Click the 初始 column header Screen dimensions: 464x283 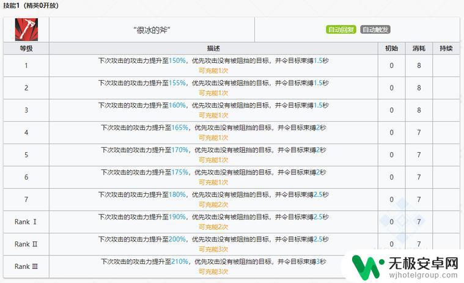coord(391,48)
